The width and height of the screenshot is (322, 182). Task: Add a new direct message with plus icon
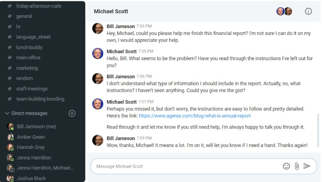click(72, 113)
